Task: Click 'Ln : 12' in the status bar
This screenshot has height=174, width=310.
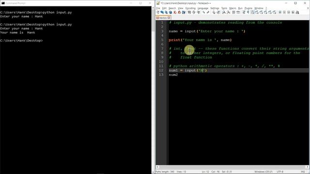Action: point(205,172)
